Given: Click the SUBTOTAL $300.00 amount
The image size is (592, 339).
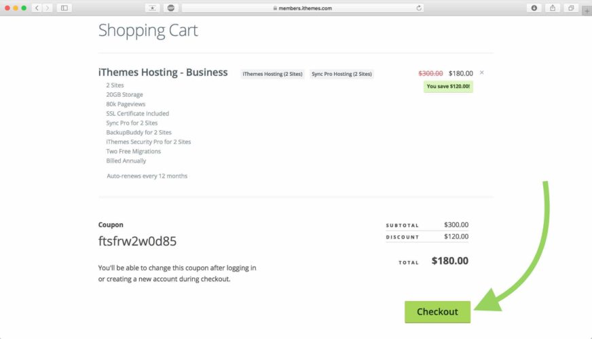Looking at the screenshot, I should point(456,224).
